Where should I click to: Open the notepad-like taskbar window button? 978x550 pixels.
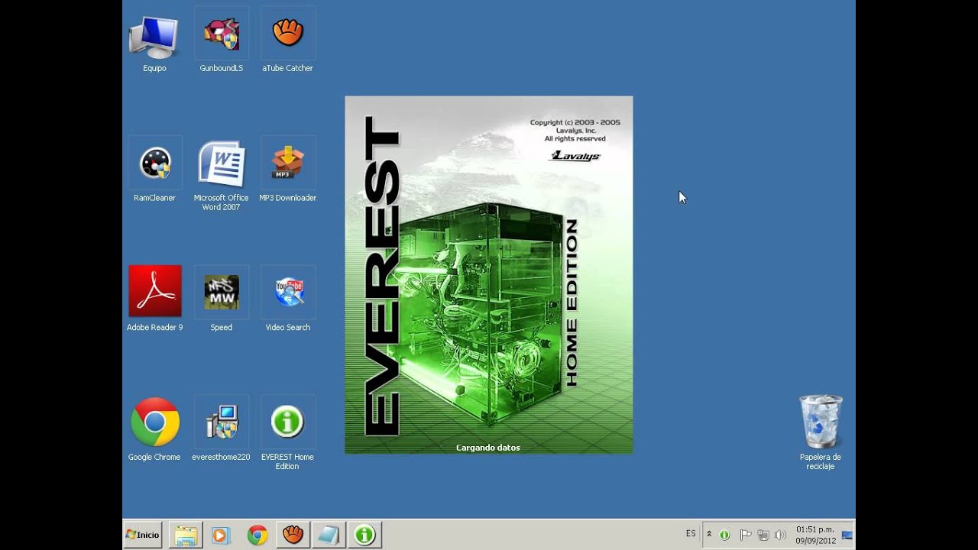(329, 535)
